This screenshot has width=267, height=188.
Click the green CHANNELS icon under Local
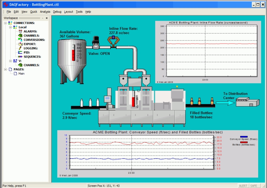pos(20,36)
